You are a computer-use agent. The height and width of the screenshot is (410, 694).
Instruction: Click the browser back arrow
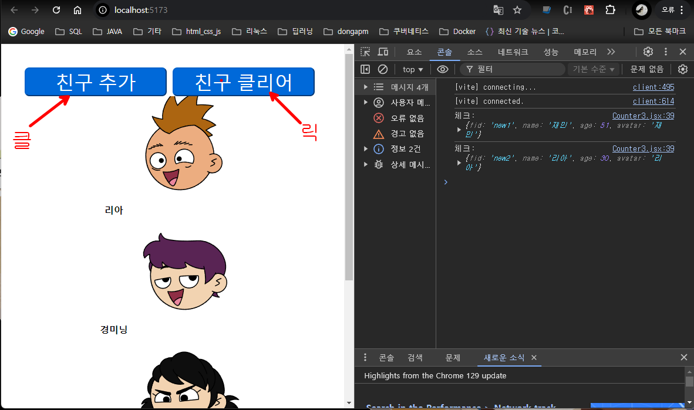coord(14,10)
